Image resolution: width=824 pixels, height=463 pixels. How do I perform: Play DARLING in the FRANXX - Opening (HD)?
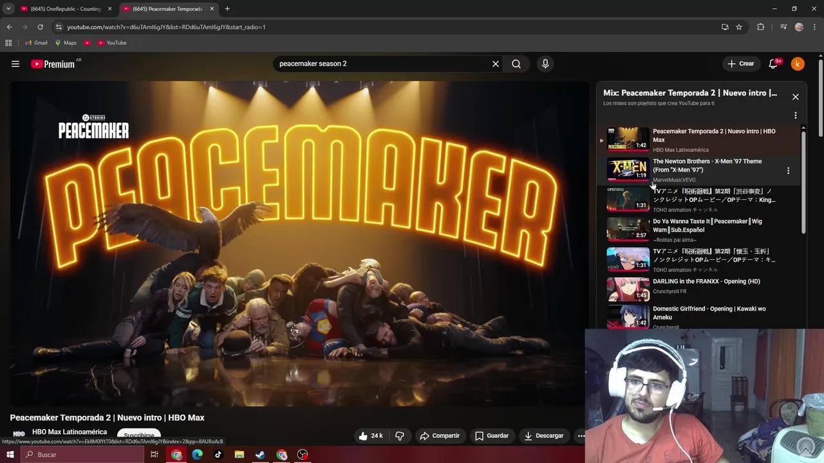point(698,289)
